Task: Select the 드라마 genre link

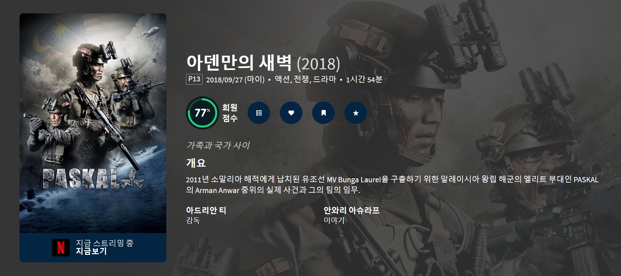Action: pos(325,79)
